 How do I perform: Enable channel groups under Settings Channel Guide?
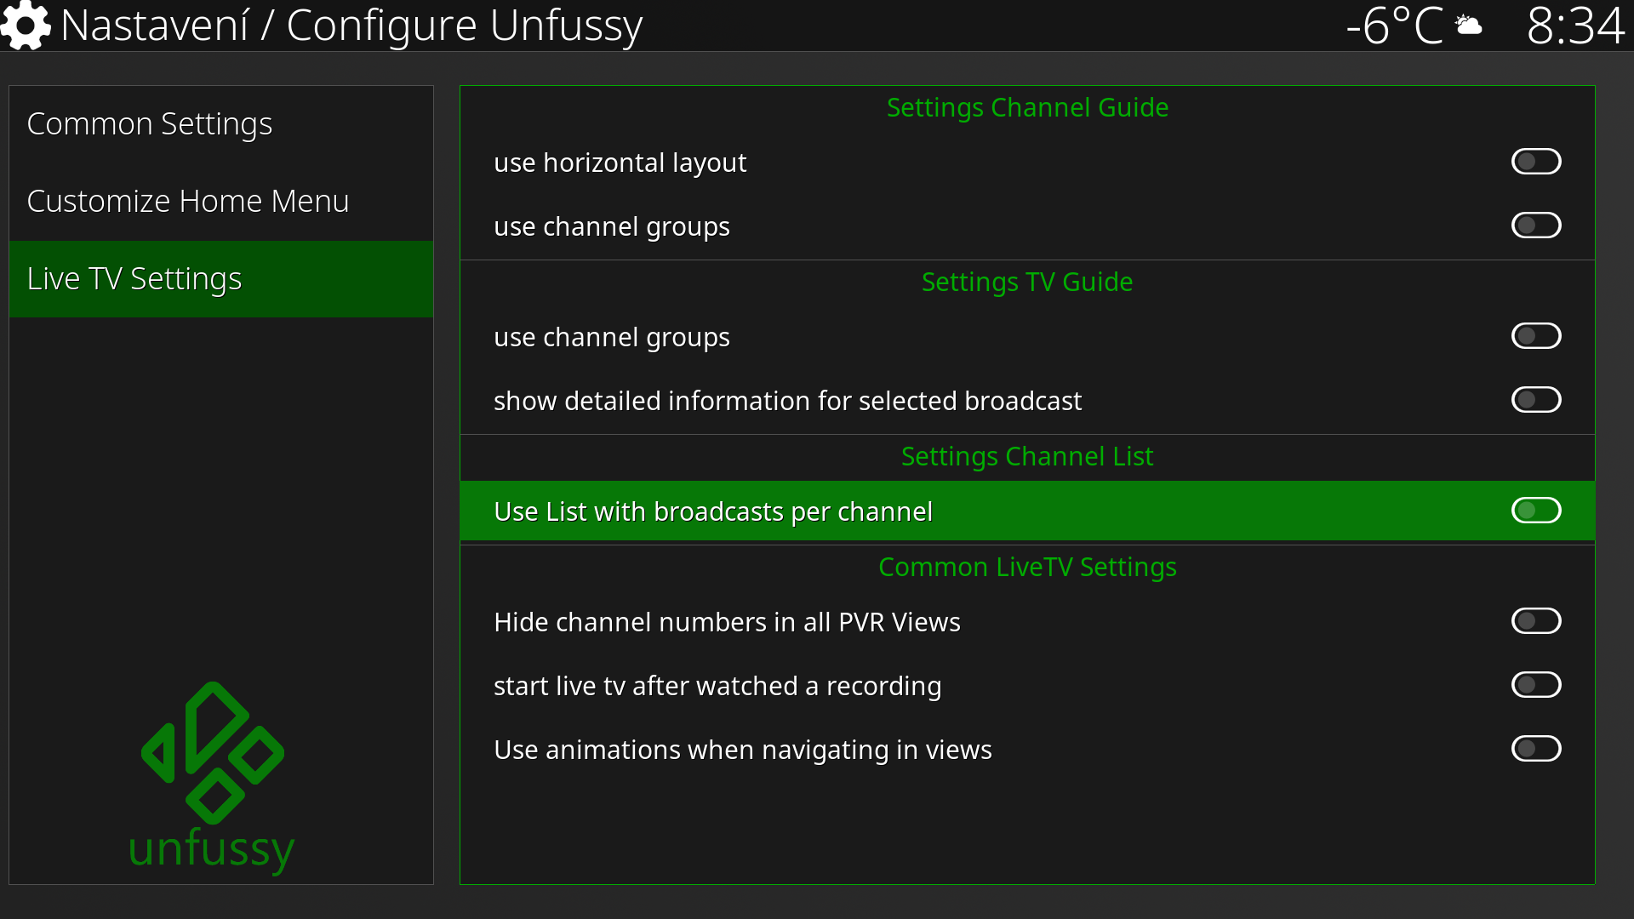pyautogui.click(x=1535, y=225)
